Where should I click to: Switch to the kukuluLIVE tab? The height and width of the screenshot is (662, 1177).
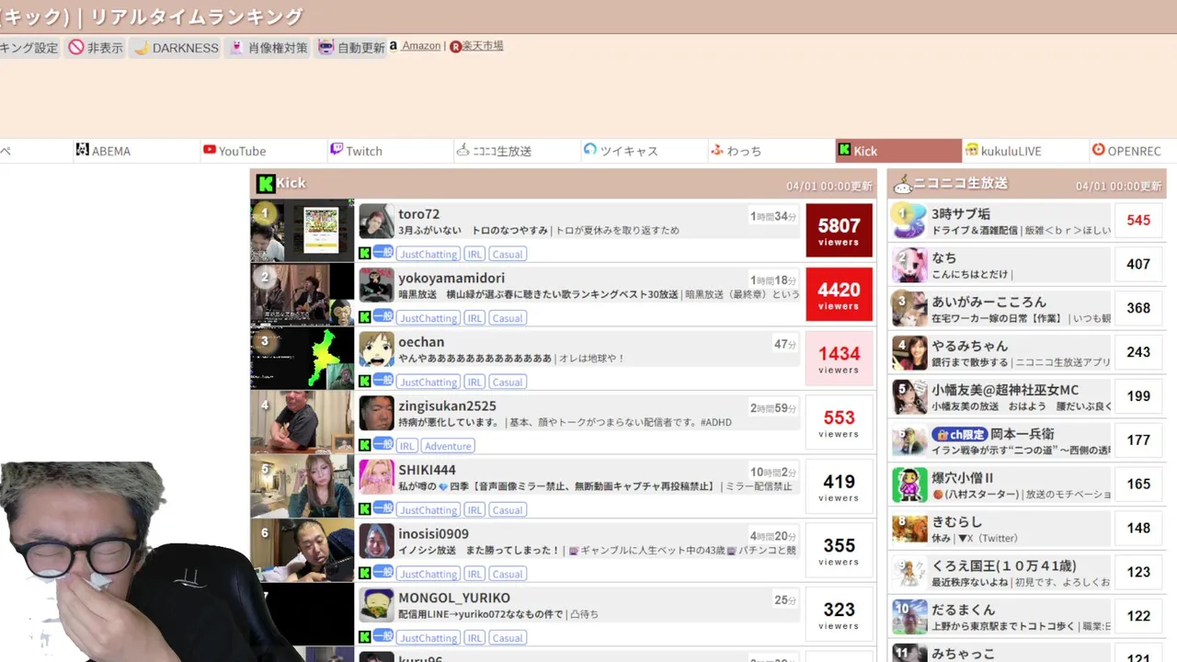tap(1025, 151)
